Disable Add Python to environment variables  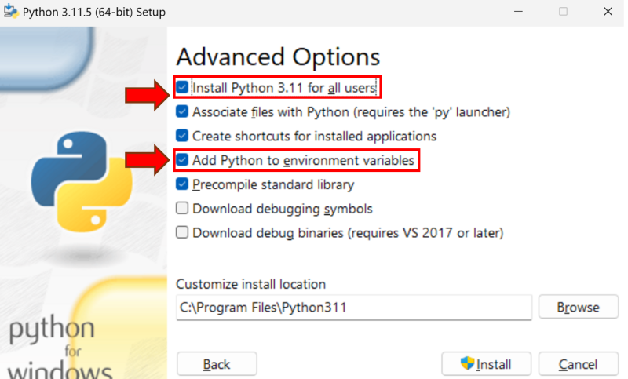182,160
